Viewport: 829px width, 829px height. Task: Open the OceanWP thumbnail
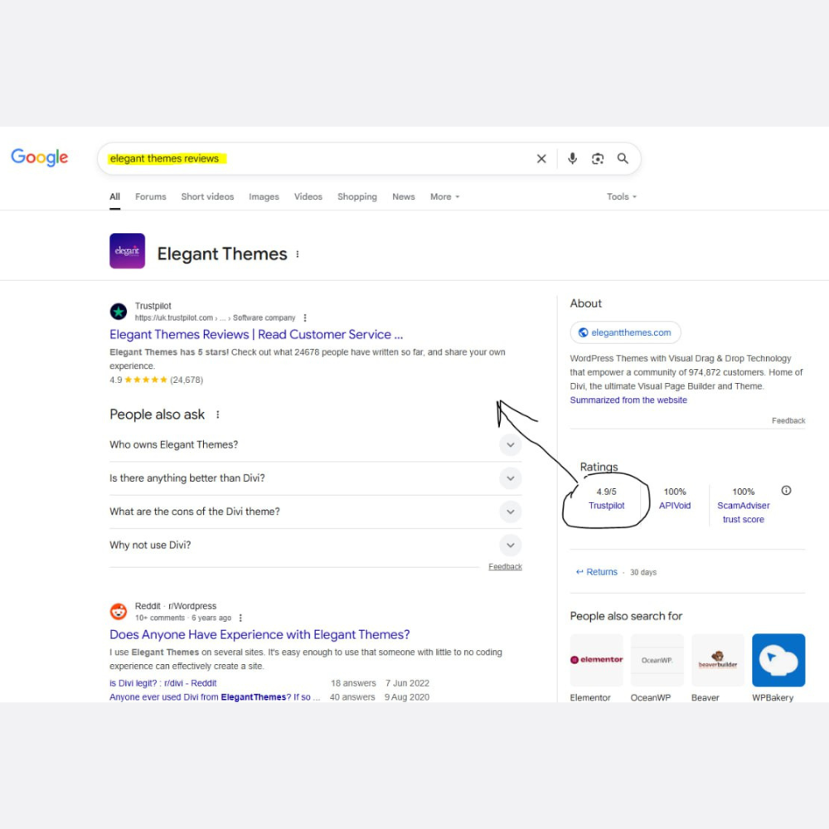[x=657, y=660]
